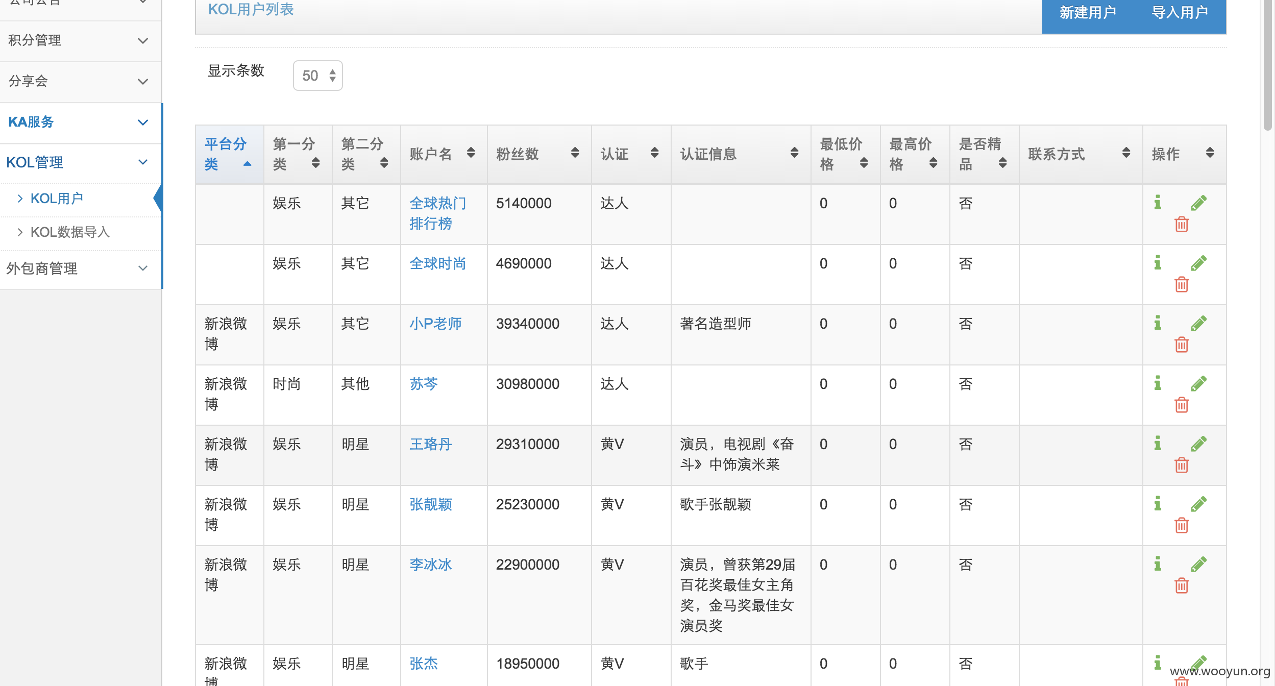View info icon for 全球时尚 row
This screenshot has height=686, width=1275.
coord(1158,263)
